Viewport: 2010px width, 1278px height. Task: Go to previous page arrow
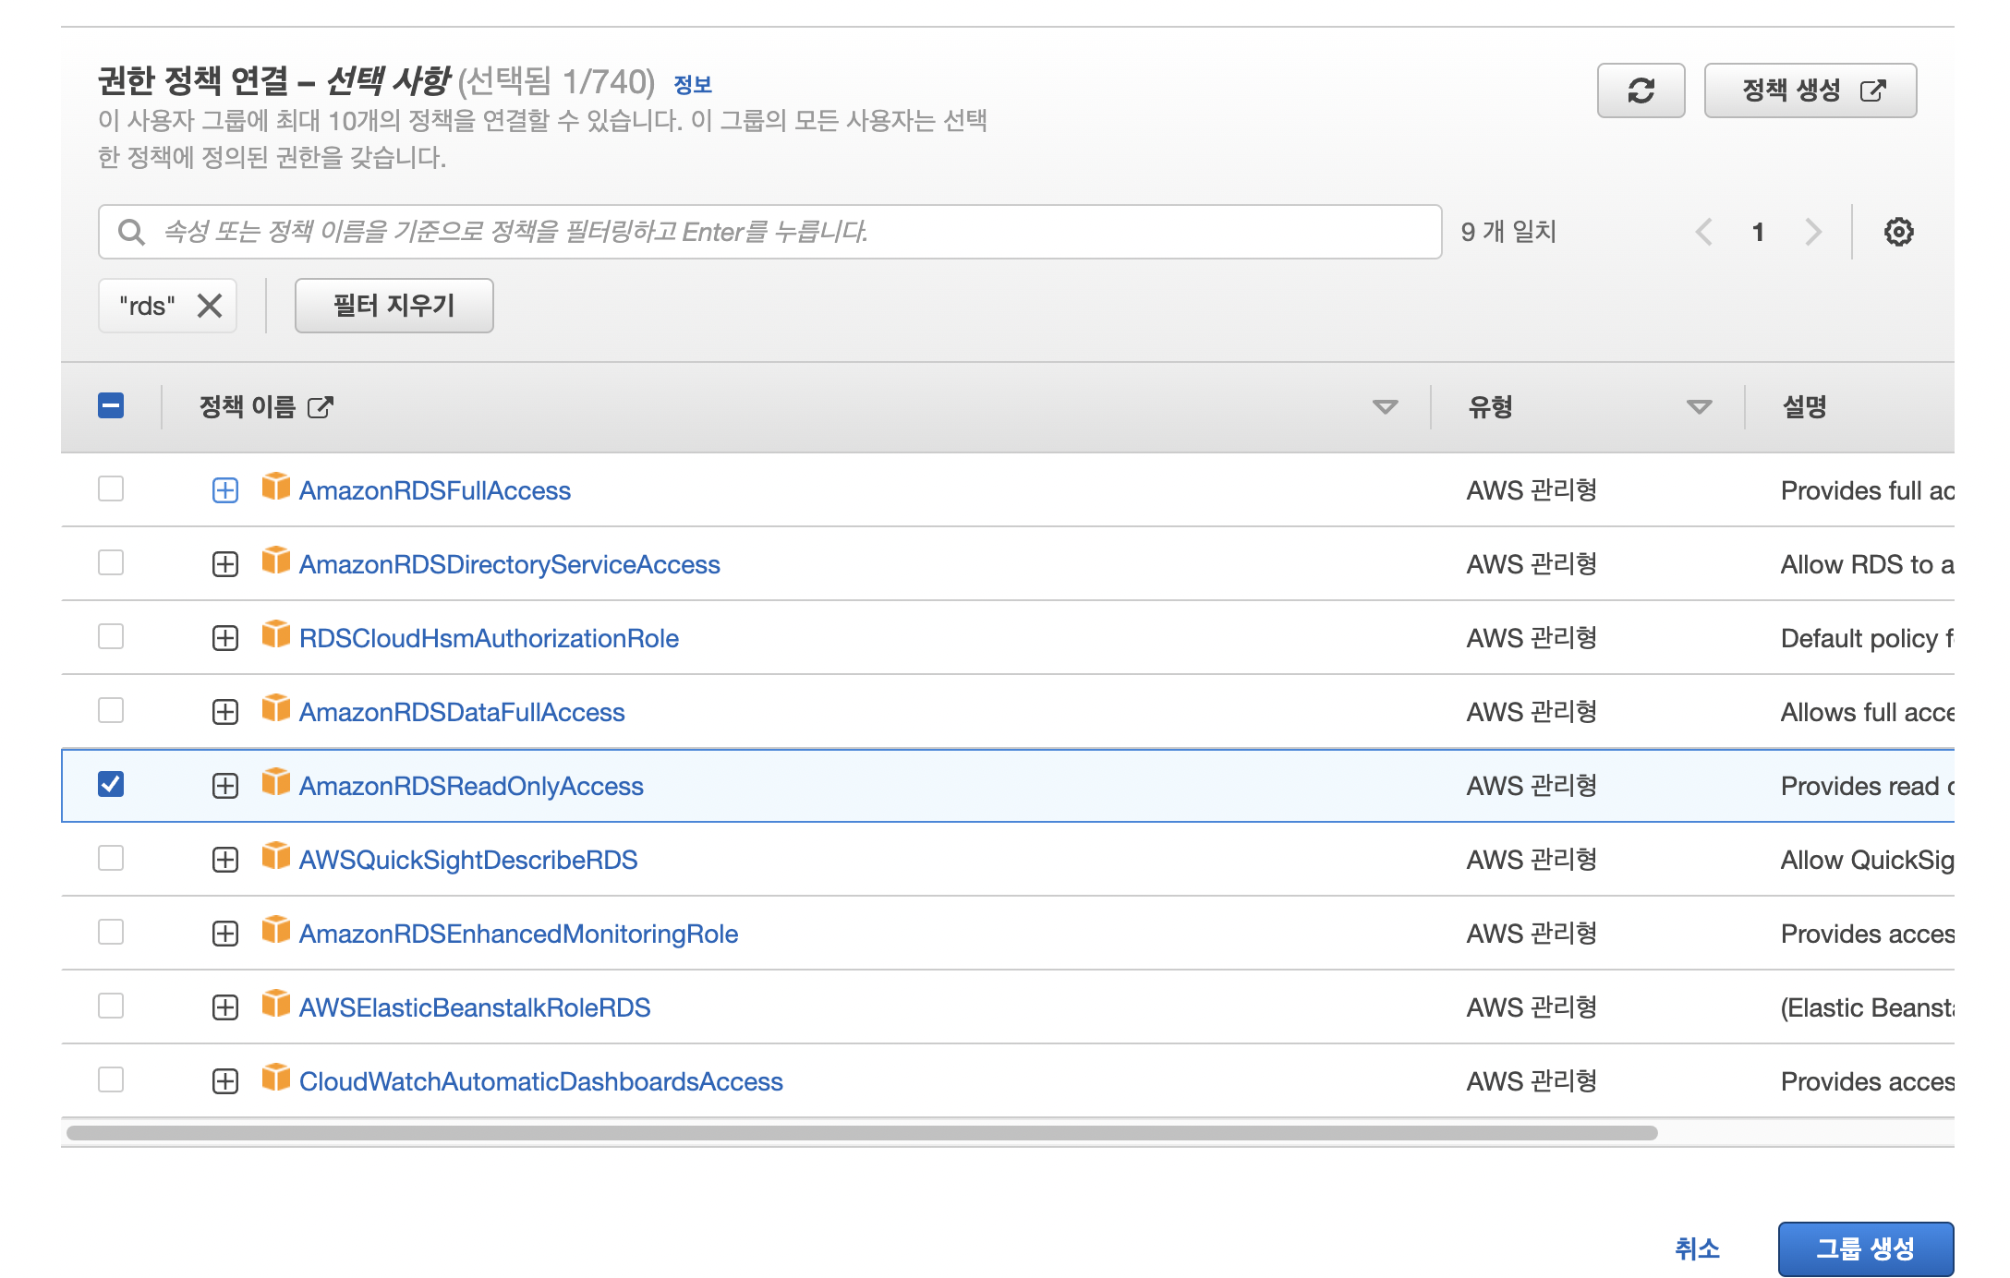pyautogui.click(x=1704, y=232)
